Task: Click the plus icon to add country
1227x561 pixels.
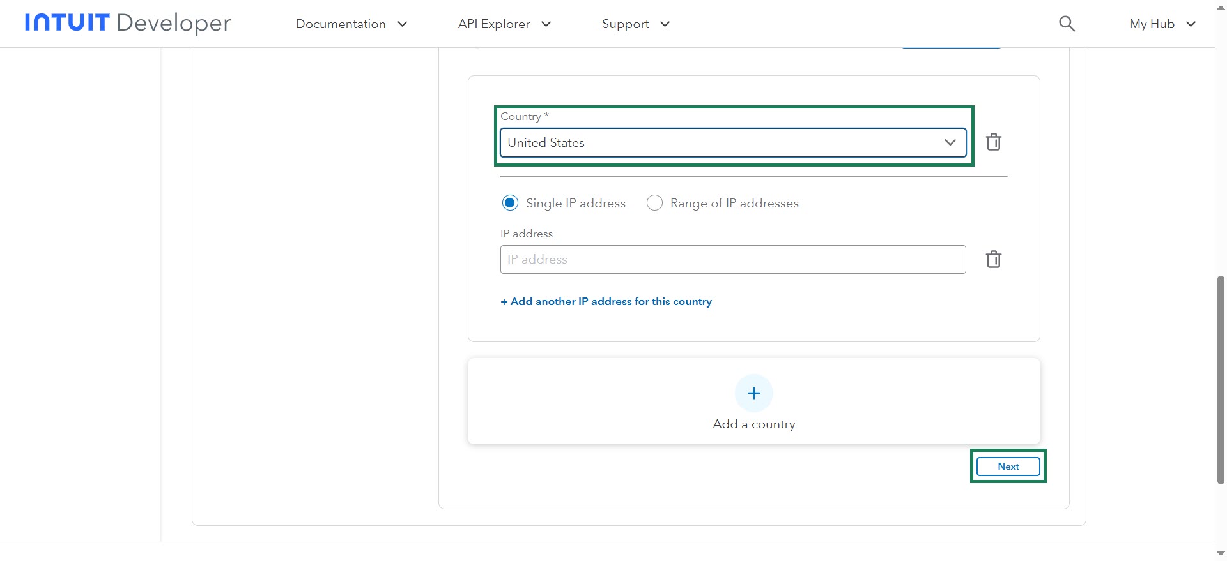Action: tap(753, 393)
